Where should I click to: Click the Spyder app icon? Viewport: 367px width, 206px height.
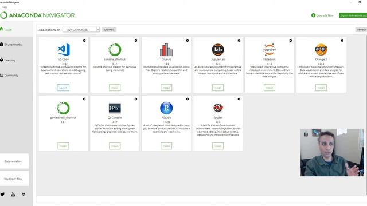[218, 108]
